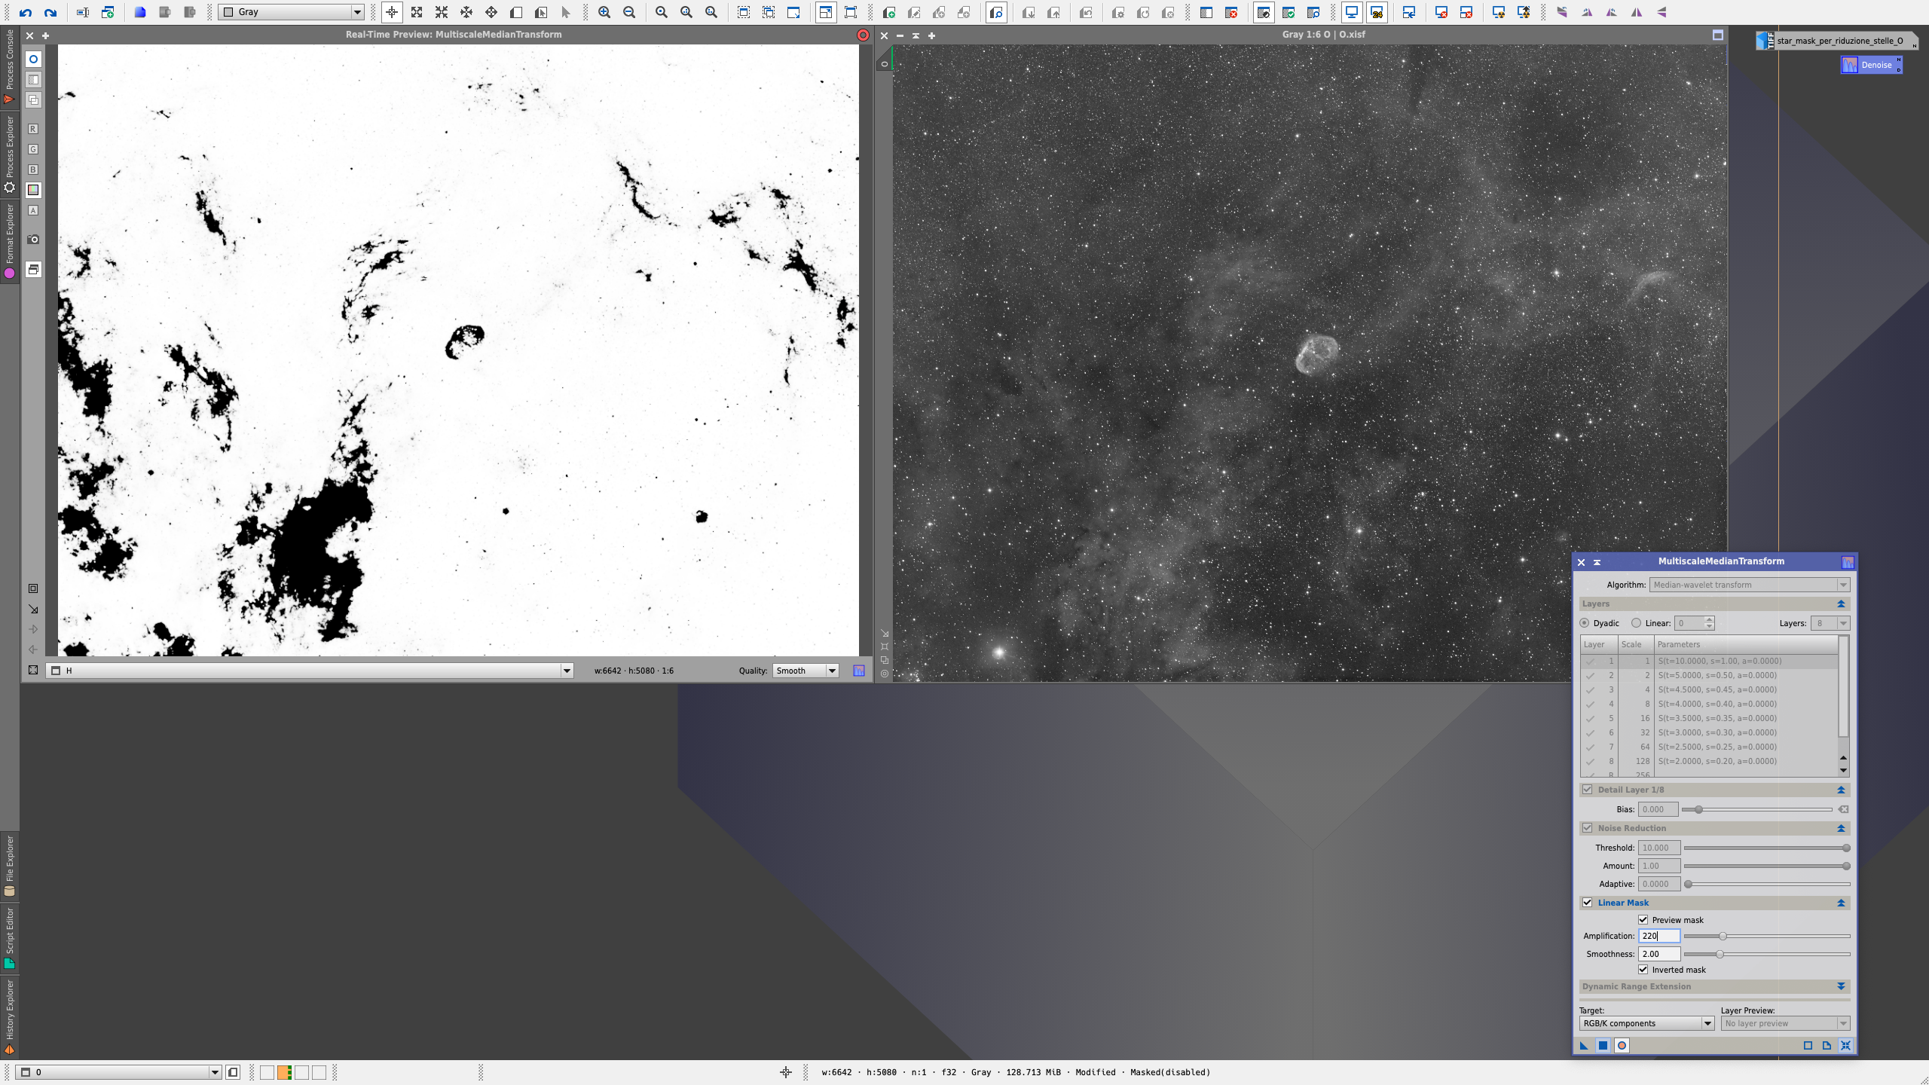Toggle the Real-Time Preview circle icon
The image size is (1929, 1085).
click(x=1622, y=1045)
